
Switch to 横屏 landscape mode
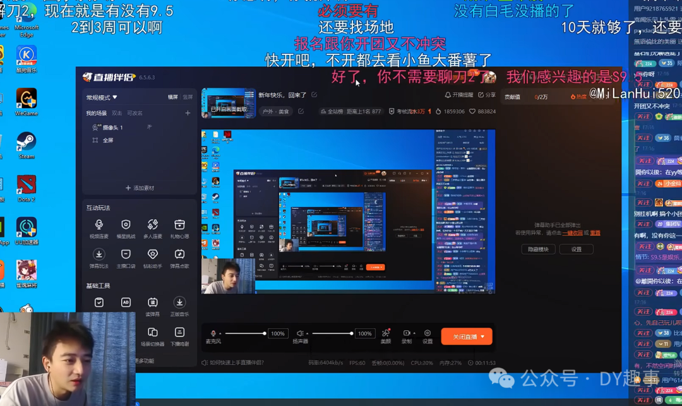click(172, 97)
